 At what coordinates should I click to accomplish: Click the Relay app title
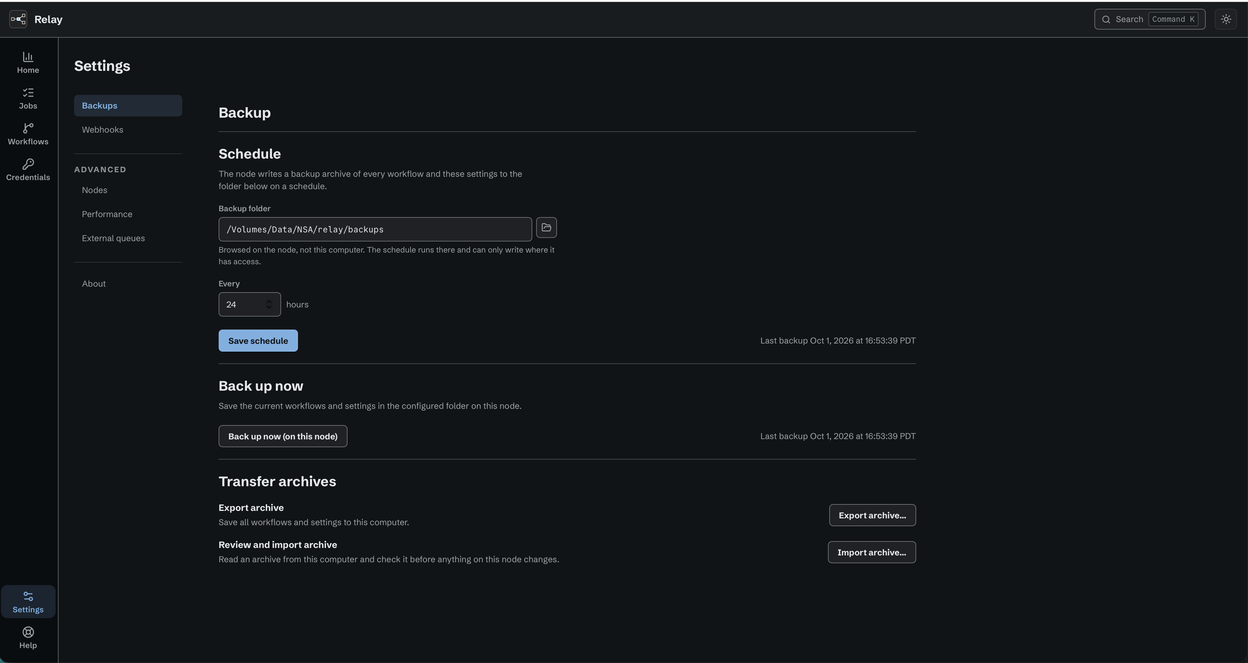coord(48,19)
